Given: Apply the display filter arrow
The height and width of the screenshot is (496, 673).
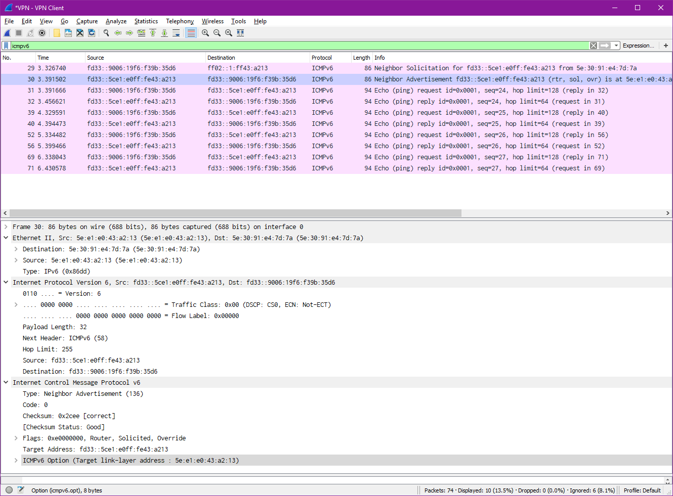Looking at the screenshot, I should [605, 46].
